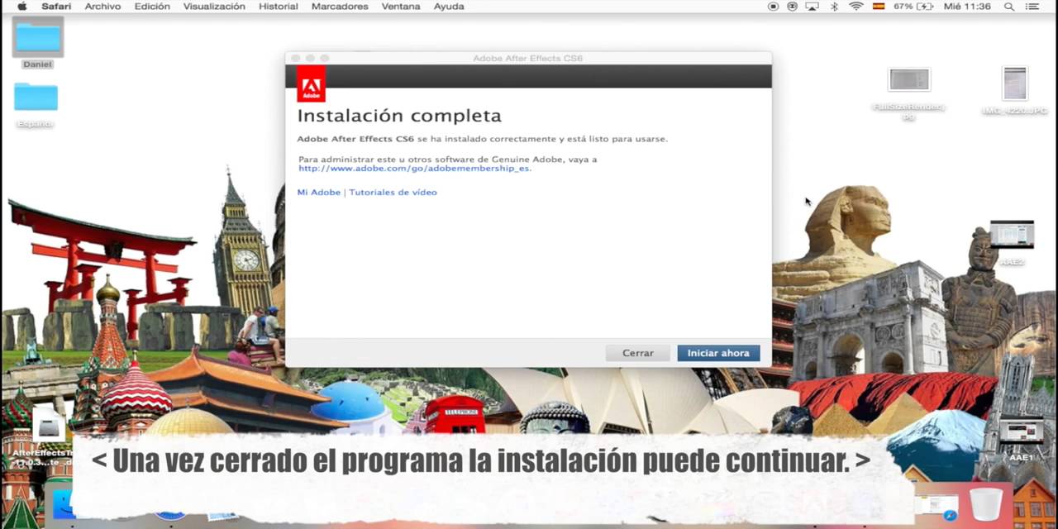
Task: Open the Visualización menu
Action: 214,6
